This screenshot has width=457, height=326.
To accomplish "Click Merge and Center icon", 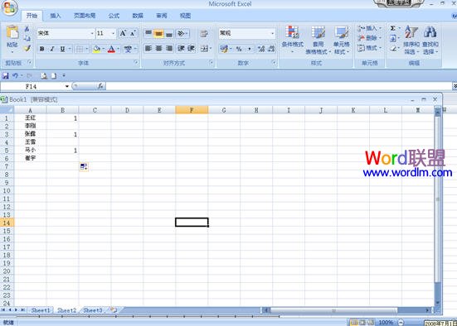I will (204, 49).
